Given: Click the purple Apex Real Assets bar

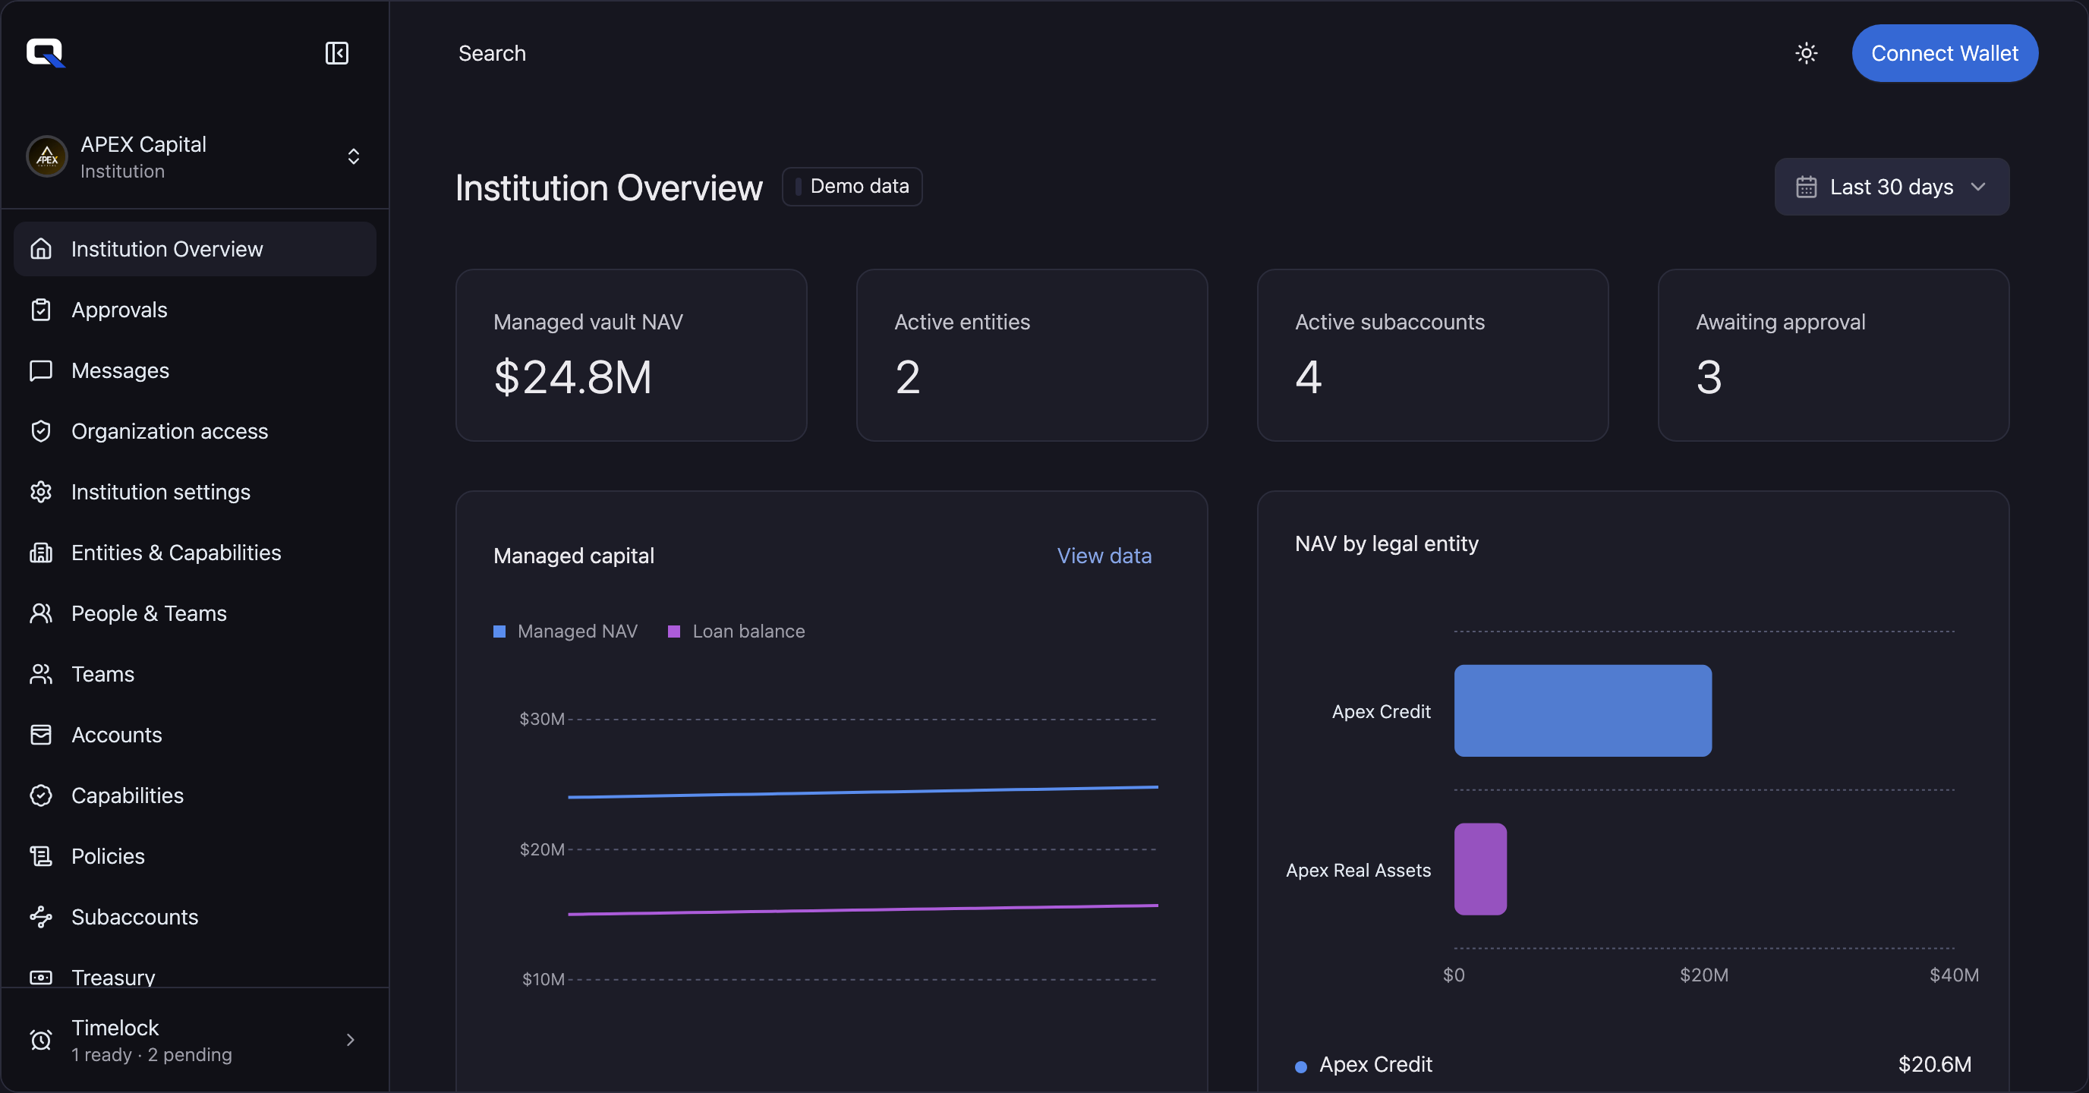Looking at the screenshot, I should coord(1480,869).
